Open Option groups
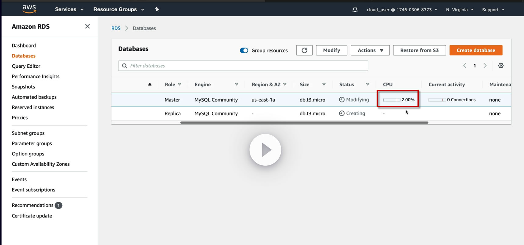This screenshot has width=524, height=245. (28, 154)
